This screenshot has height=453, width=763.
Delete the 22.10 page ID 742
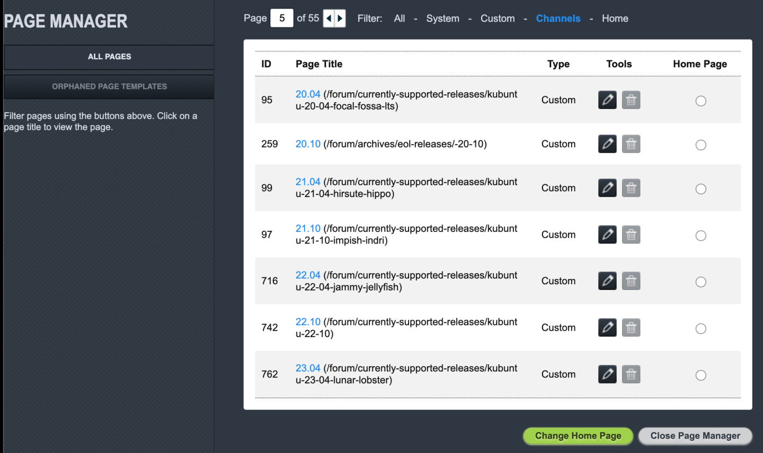(631, 327)
